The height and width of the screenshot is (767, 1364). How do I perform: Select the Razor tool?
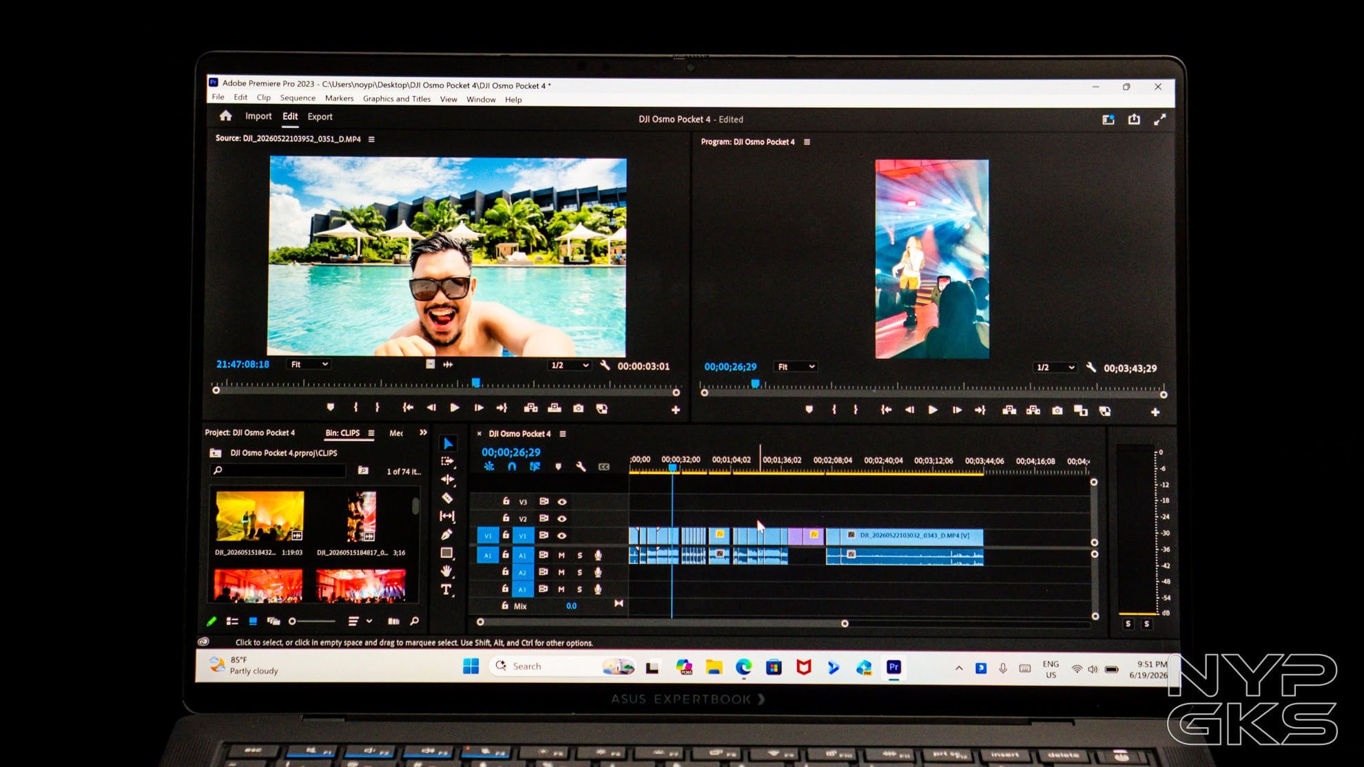pyautogui.click(x=448, y=498)
